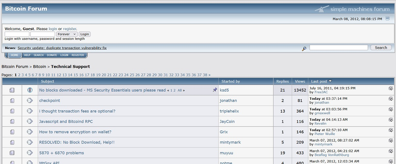The image size is (396, 164).
Task: Open the last post icon for ksd5's topic
Action: [391, 88]
